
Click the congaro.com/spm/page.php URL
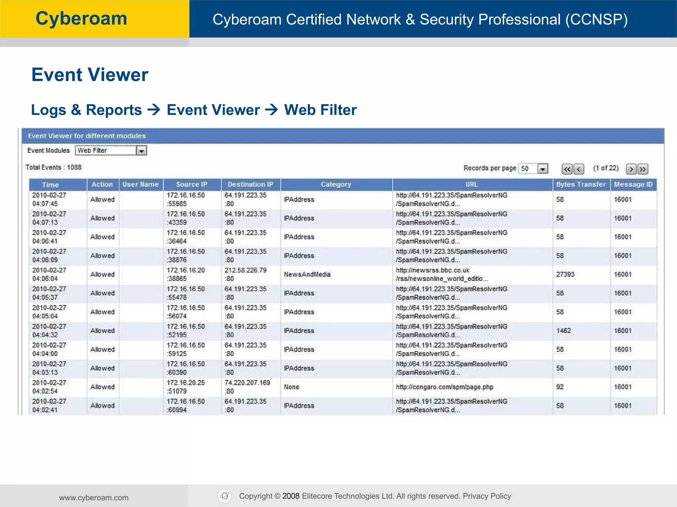[445, 387]
